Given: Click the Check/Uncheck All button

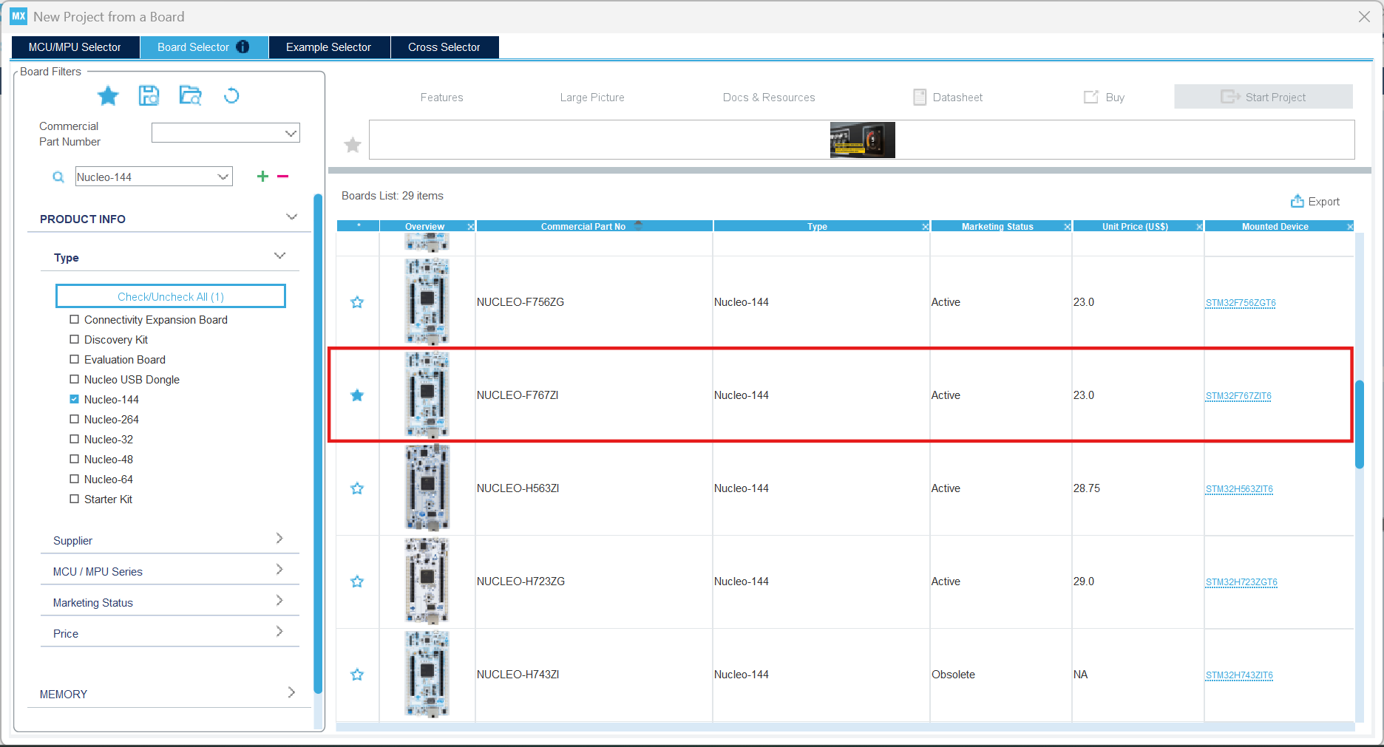Looking at the screenshot, I should 171,296.
